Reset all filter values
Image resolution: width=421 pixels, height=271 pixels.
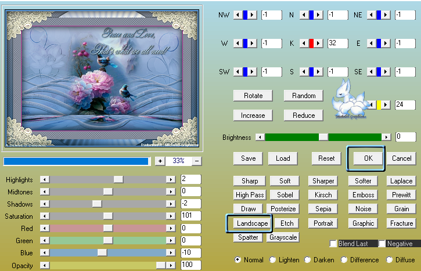326,158
